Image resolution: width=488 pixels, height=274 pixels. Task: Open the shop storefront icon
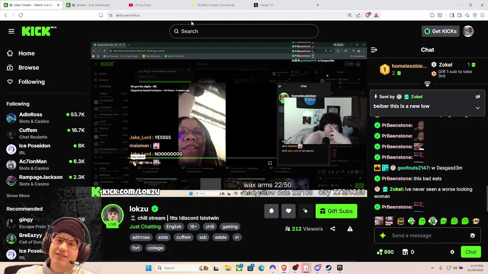[x=405, y=252]
